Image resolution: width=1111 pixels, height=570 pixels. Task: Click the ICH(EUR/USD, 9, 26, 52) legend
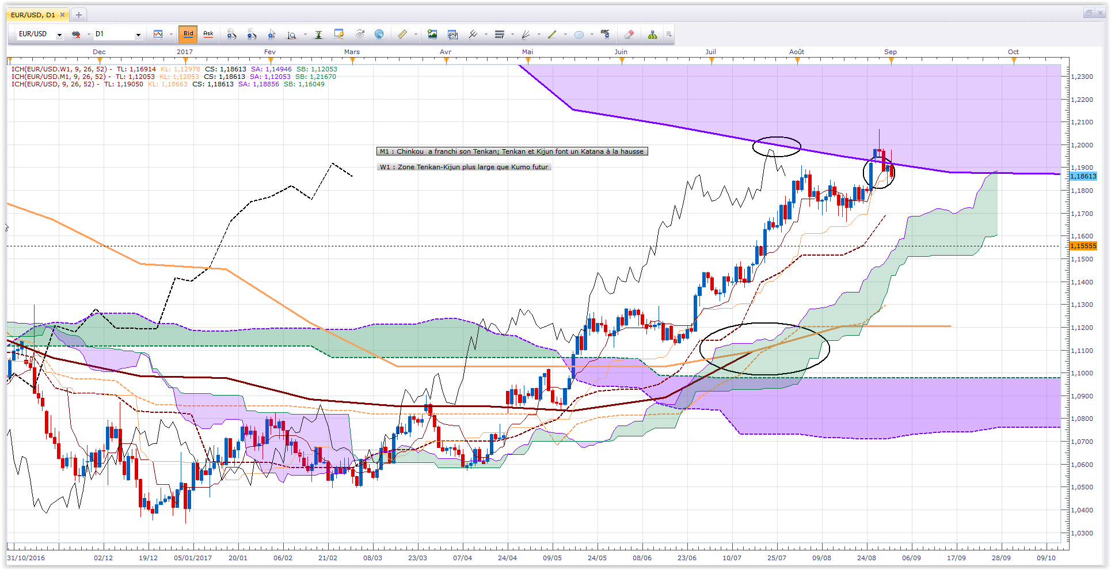(168, 84)
